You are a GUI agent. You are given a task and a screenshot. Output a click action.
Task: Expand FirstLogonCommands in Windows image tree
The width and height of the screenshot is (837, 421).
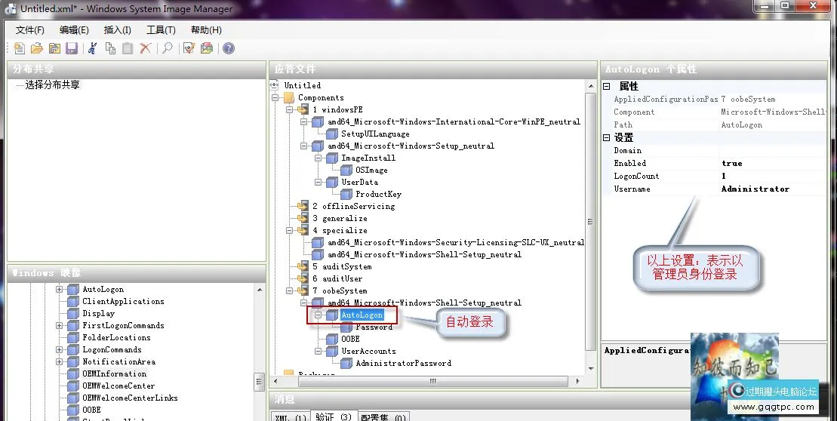click(x=59, y=326)
